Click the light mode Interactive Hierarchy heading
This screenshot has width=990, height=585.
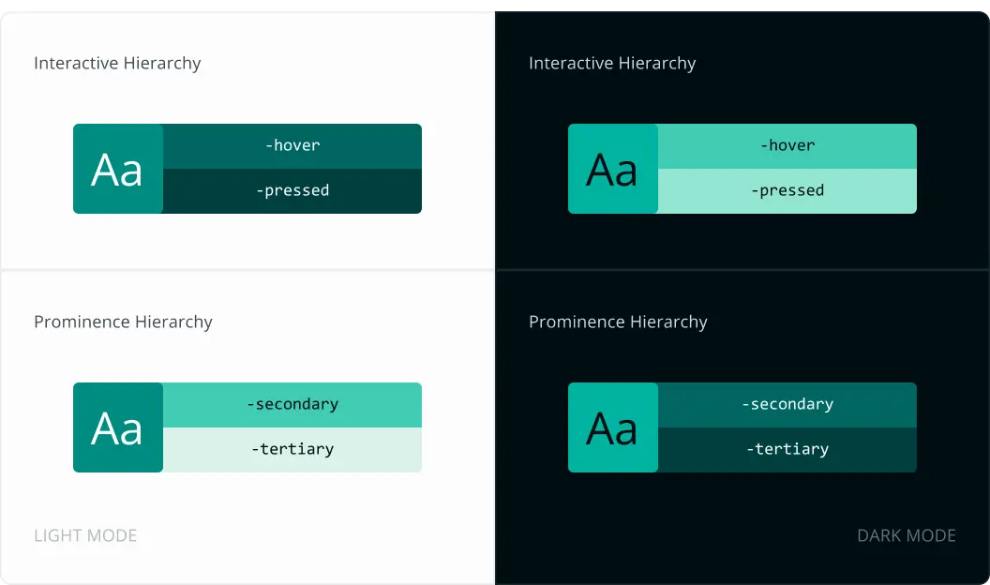tap(117, 64)
